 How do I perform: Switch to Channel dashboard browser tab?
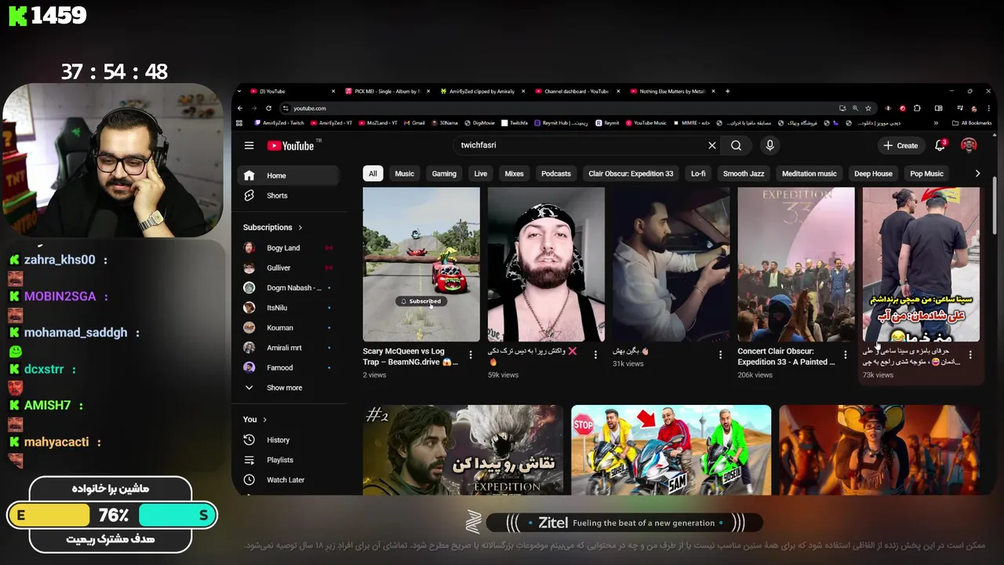tap(577, 91)
